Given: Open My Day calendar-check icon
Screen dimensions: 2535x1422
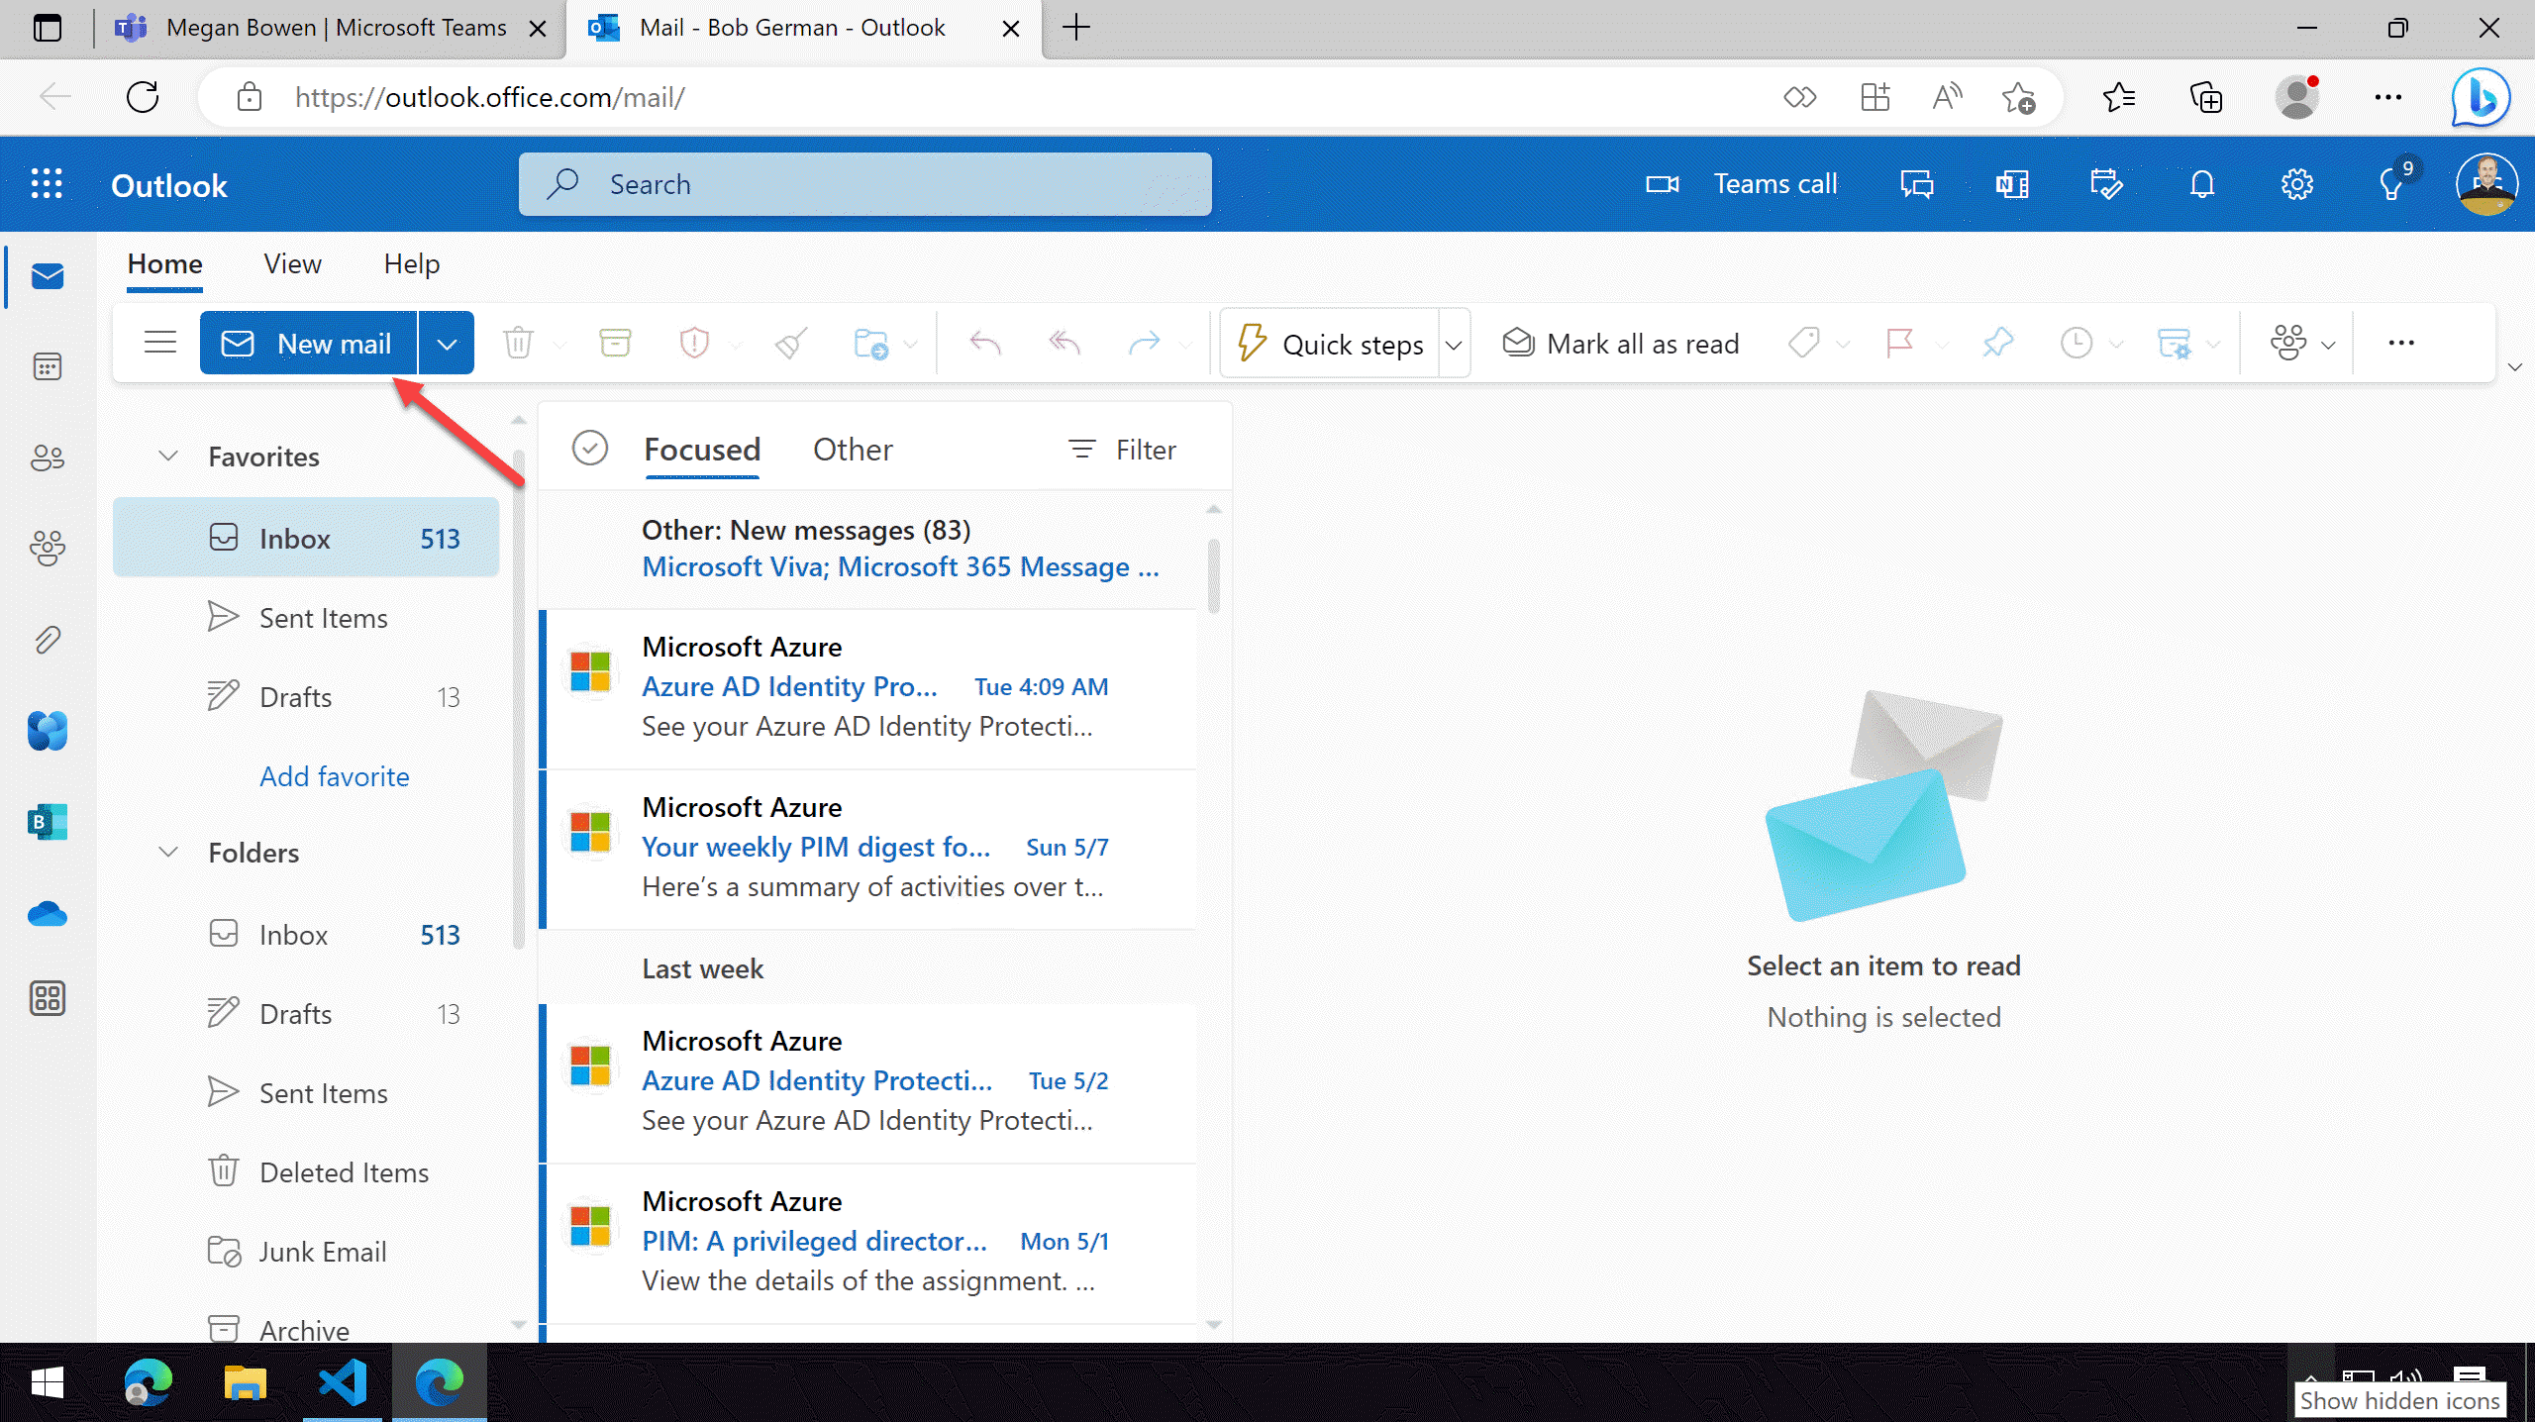Looking at the screenshot, I should 2106,184.
